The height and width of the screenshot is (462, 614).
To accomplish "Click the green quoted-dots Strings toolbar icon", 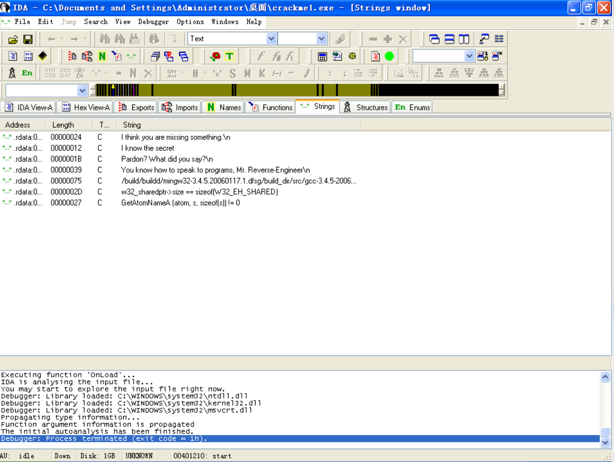I will point(131,56).
